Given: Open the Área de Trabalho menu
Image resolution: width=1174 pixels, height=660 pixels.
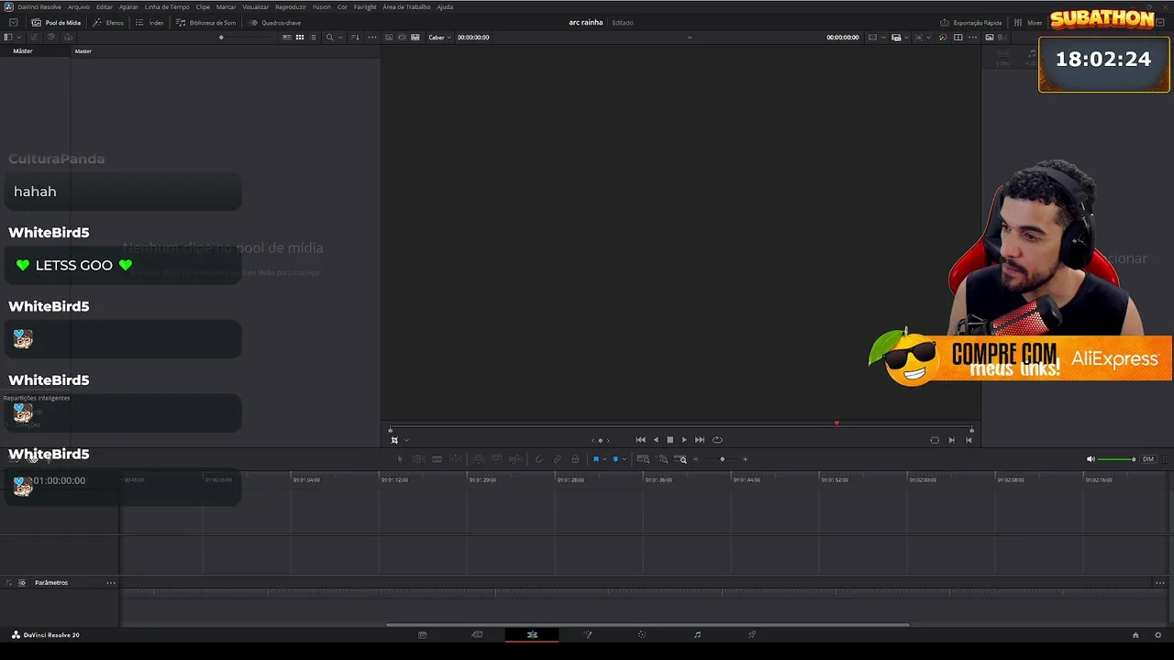Looking at the screenshot, I should (x=406, y=6).
